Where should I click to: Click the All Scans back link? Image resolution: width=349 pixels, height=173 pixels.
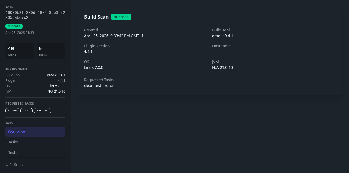[x=14, y=165]
